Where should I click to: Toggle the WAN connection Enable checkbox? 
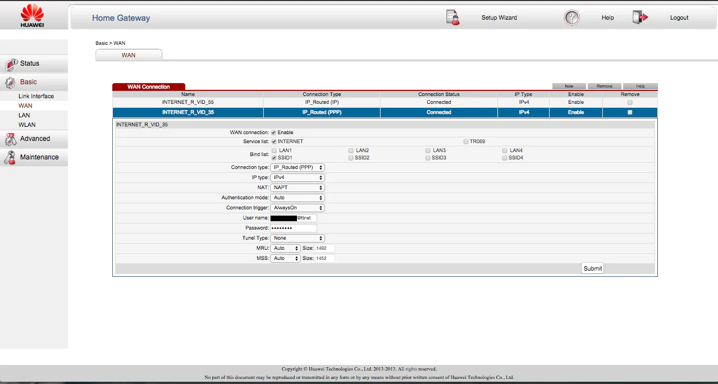(274, 132)
